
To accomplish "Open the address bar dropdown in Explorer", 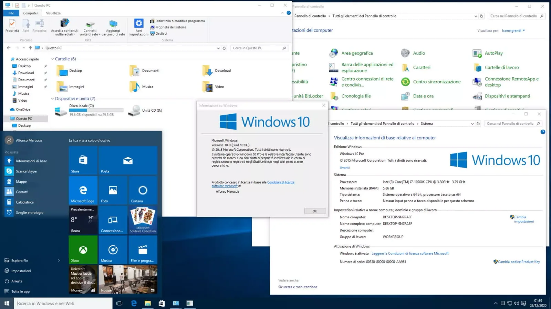I will [218, 48].
